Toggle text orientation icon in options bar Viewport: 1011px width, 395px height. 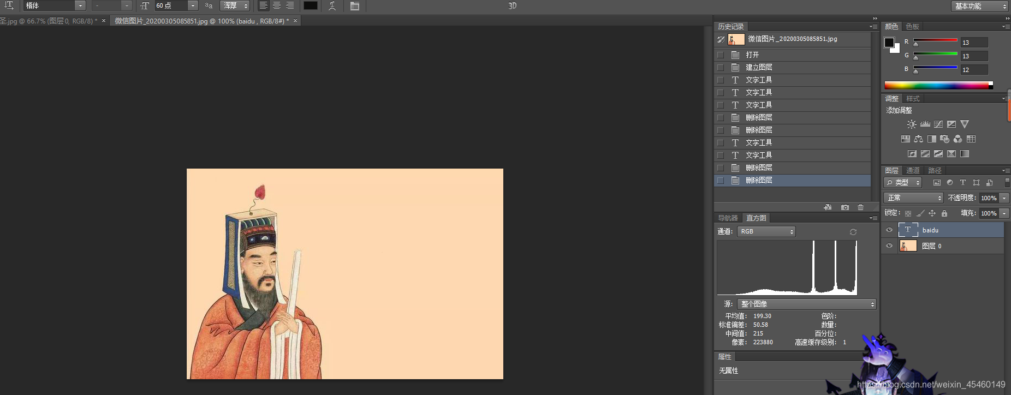tap(9, 5)
